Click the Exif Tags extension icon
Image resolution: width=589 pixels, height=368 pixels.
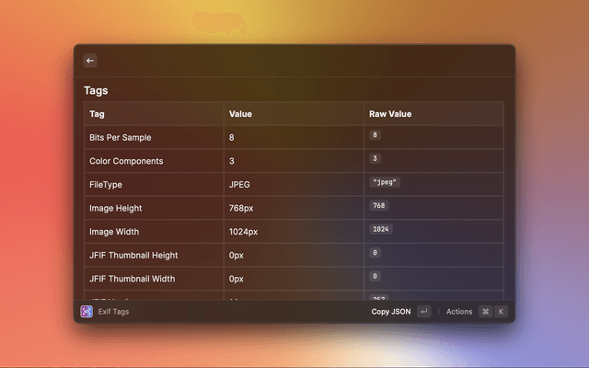[87, 312]
